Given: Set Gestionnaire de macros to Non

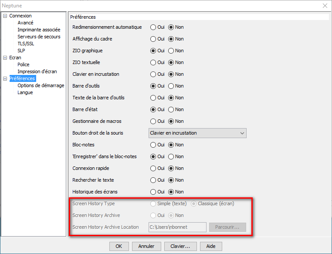Looking at the screenshot, I should tap(176, 121).
